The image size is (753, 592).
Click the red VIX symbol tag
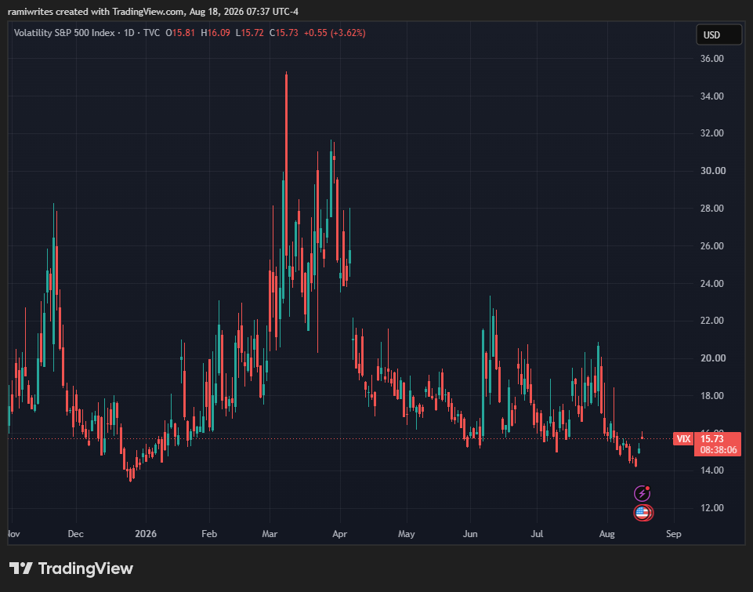(683, 439)
